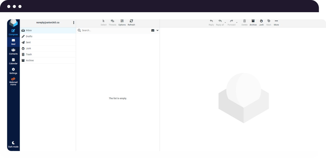Click the Junk toolbar button
This screenshot has width=326, height=158.
(x=261, y=23)
